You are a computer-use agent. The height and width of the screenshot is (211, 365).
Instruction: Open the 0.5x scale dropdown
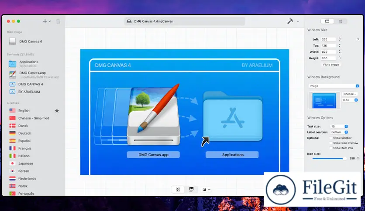click(x=350, y=100)
